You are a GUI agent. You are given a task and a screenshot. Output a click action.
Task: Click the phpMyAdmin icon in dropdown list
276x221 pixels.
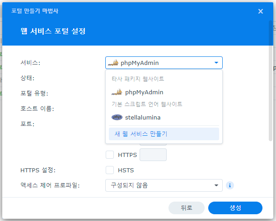(x=117, y=92)
